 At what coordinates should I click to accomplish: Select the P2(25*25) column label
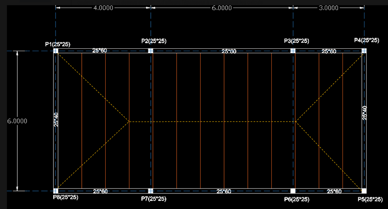pos(154,41)
